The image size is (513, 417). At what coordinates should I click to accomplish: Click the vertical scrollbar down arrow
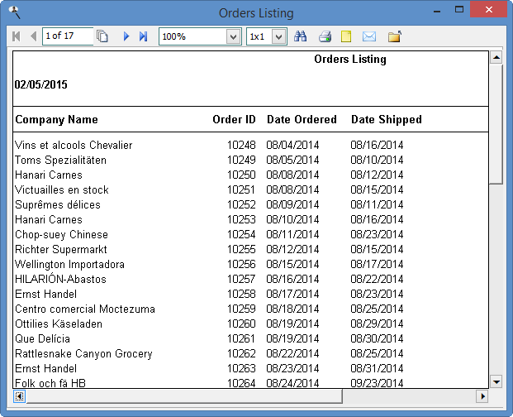pyautogui.click(x=496, y=382)
